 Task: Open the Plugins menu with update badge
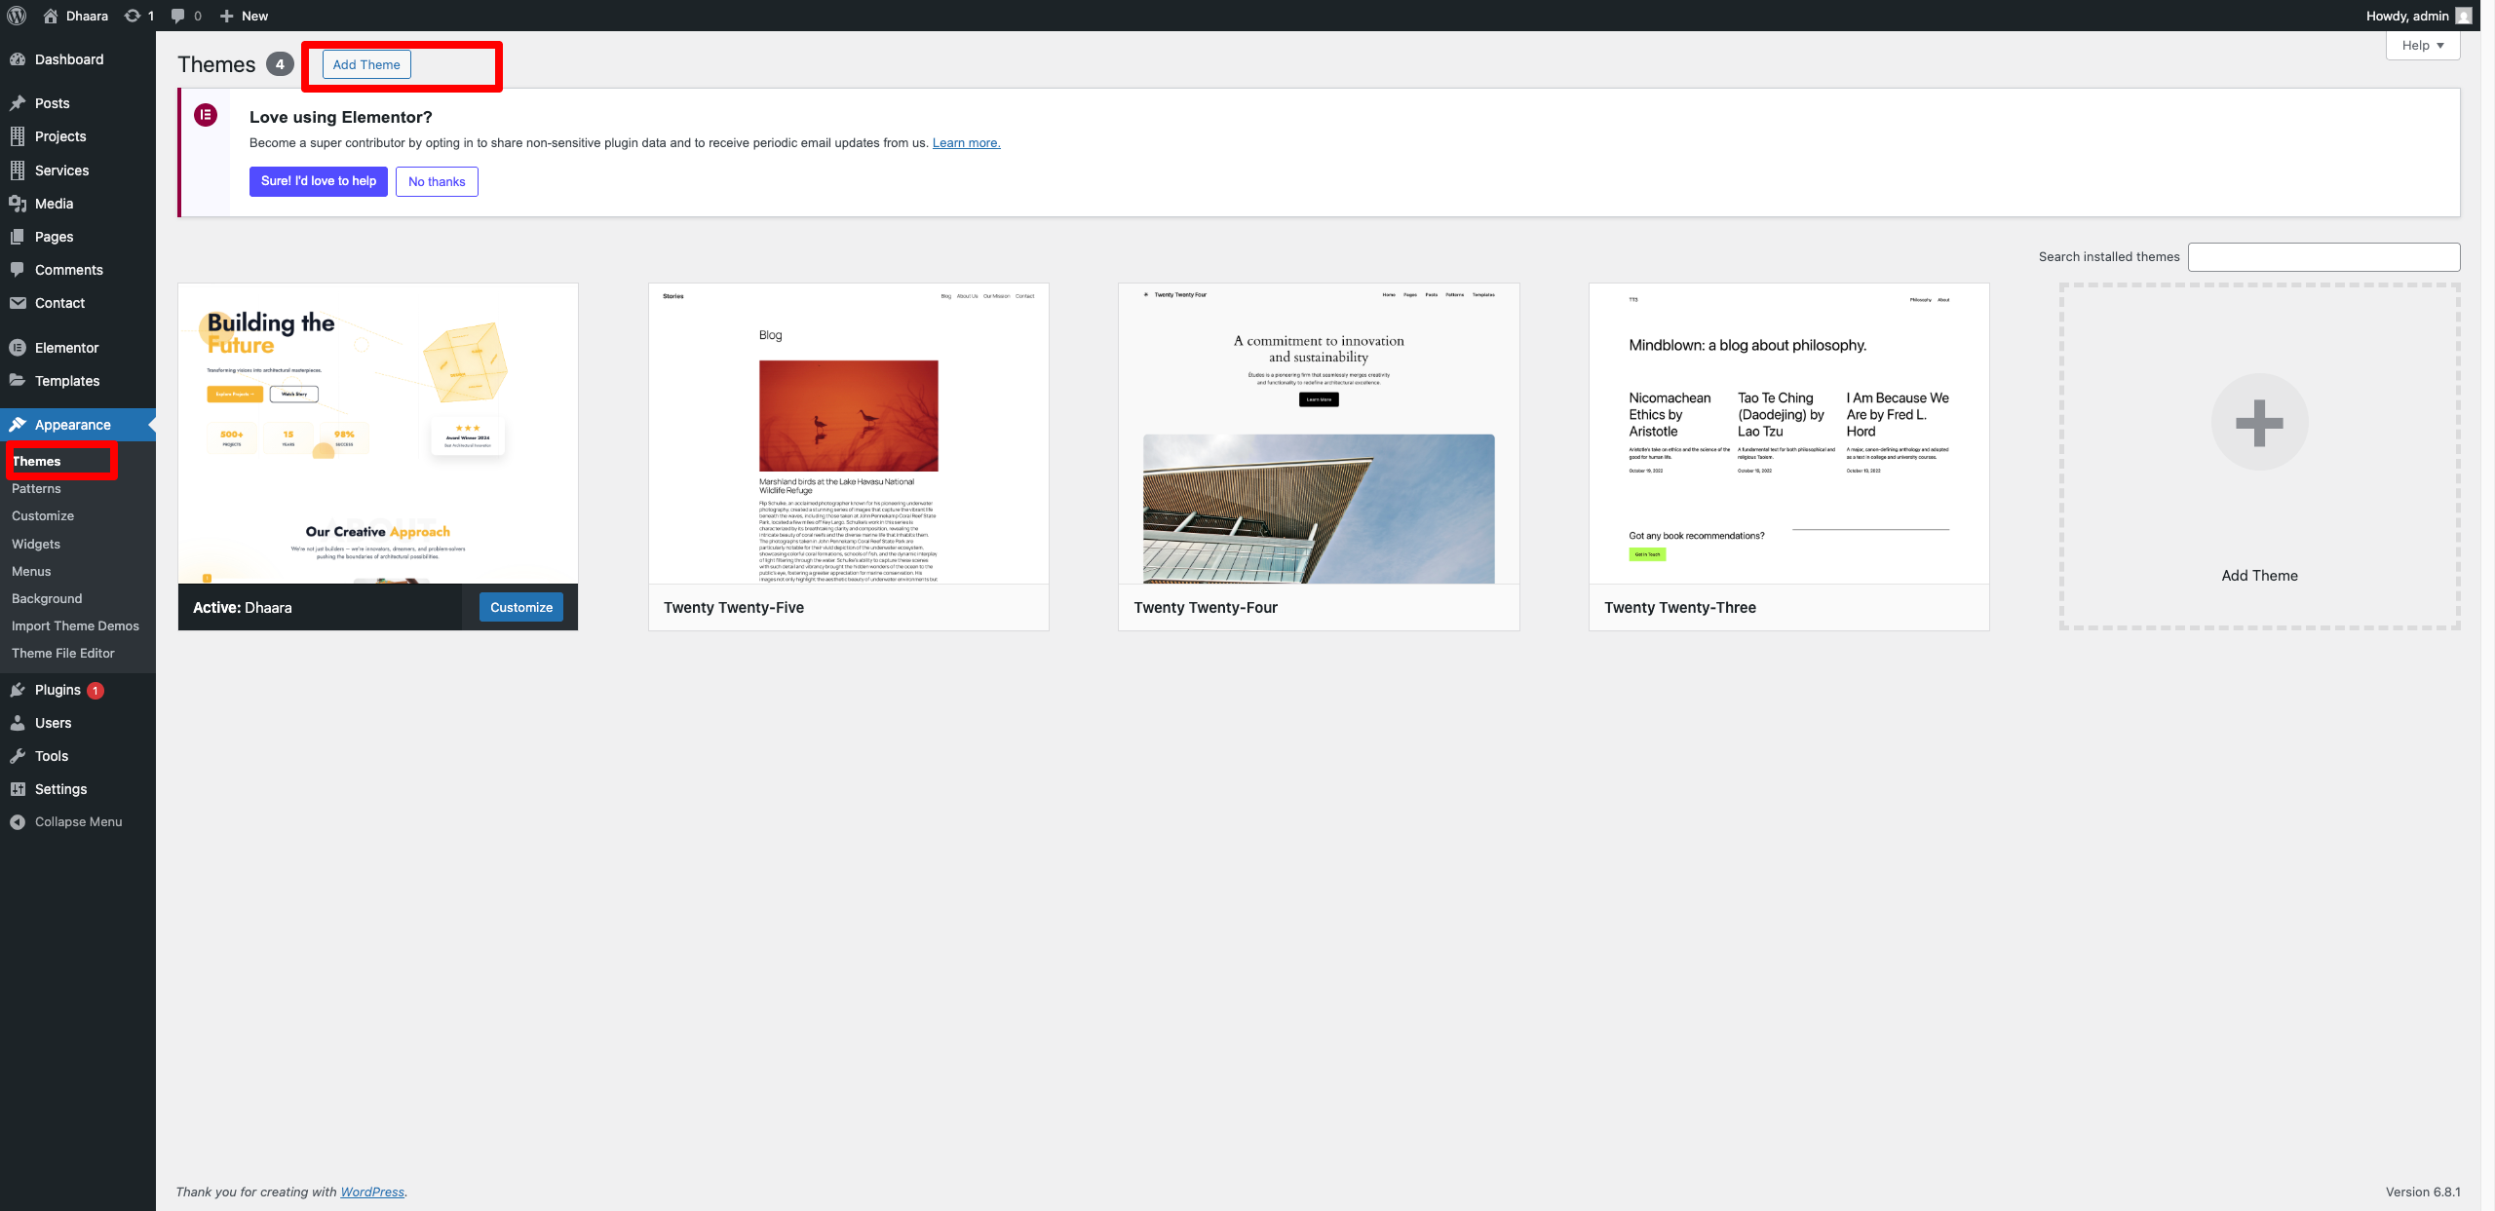[x=58, y=690]
